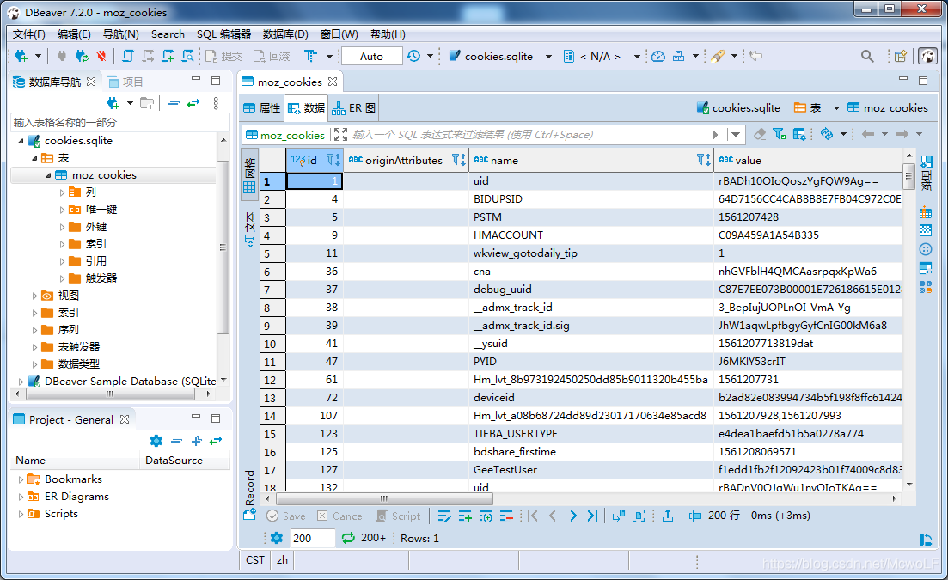Expand the 列 columns folder
The height and width of the screenshot is (580, 948).
point(62,192)
